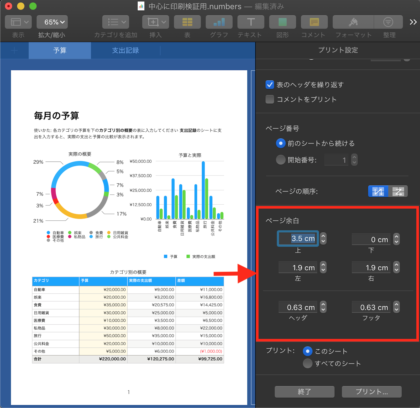
Task: Switch to the 支出記録 sheet tab
Action: click(125, 50)
